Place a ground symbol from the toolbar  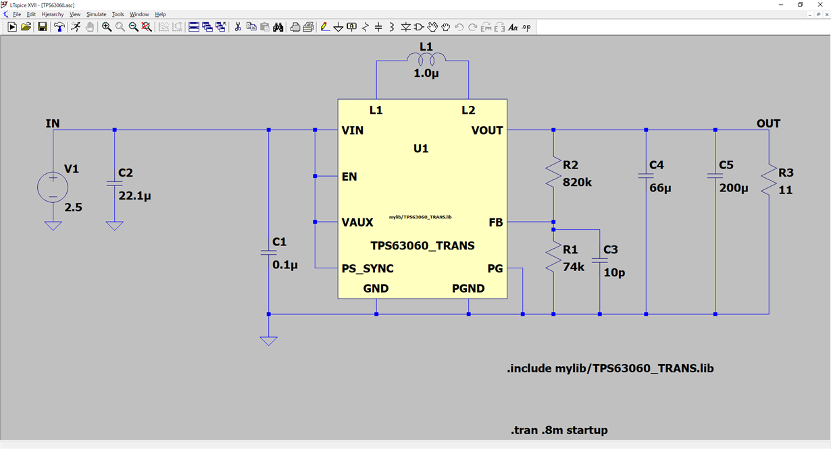click(338, 27)
